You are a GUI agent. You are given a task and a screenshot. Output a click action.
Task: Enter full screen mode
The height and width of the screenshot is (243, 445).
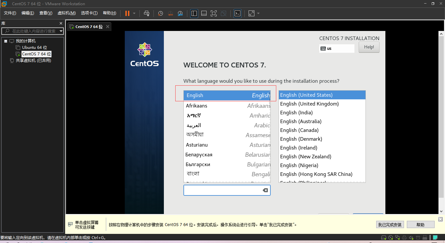point(214,13)
